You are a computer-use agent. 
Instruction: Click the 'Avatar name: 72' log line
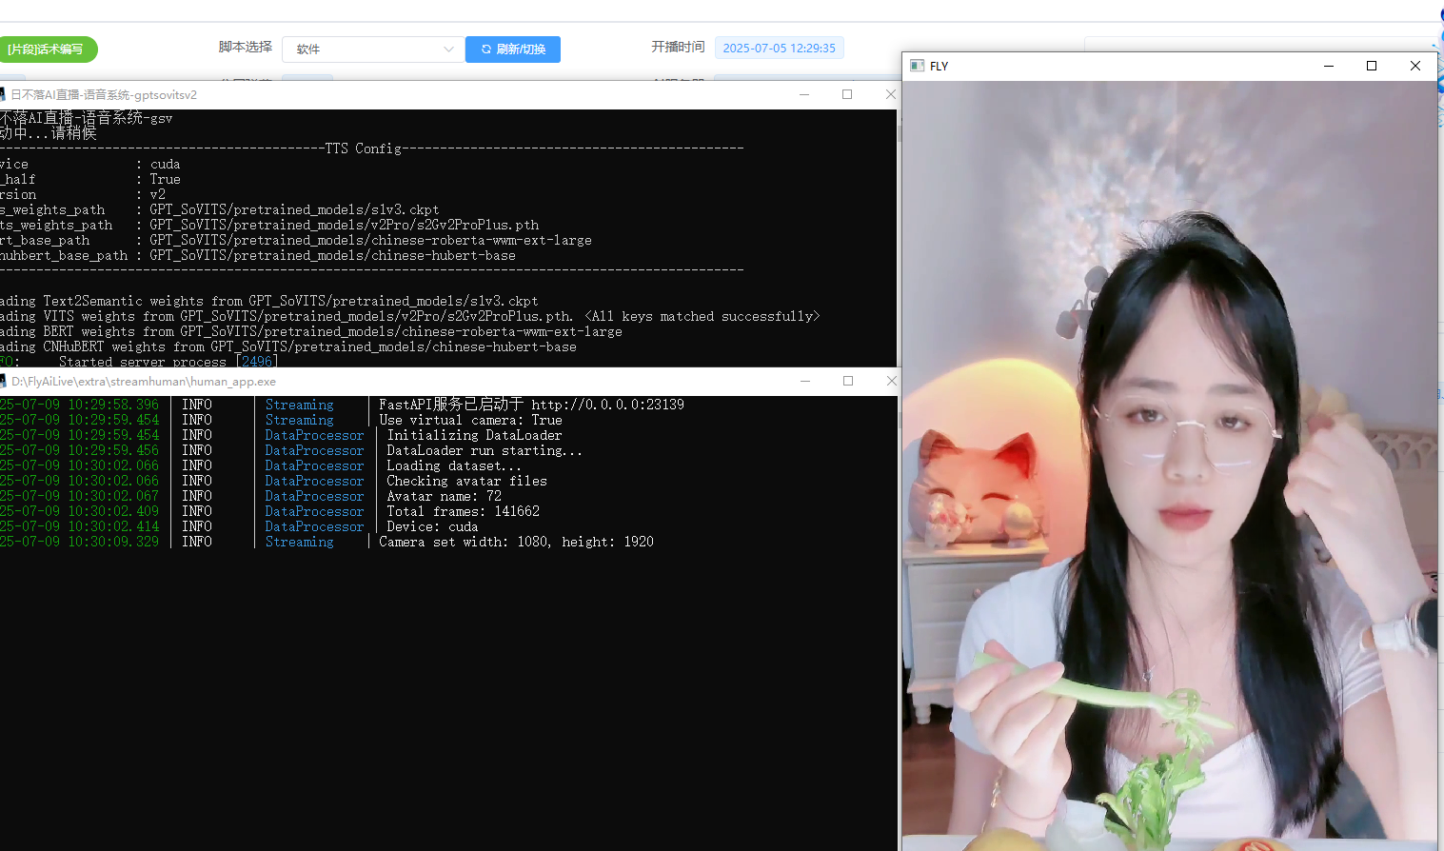[444, 496]
